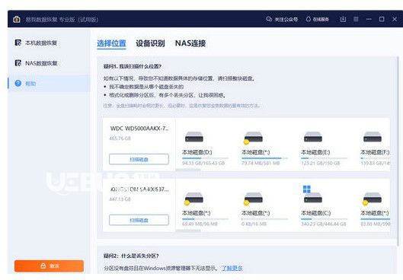Screen dimensions: 403x280
Task: Minimize the data recovery window
Action: 369,19
